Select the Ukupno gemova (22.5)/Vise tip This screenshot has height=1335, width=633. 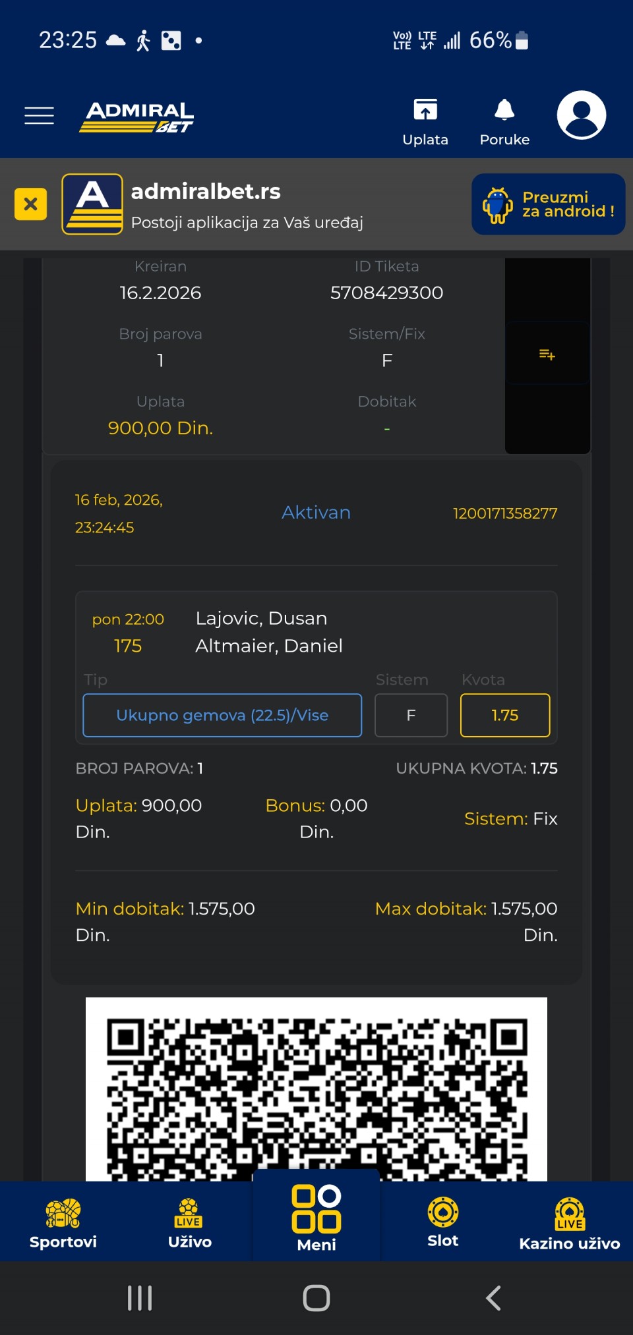[222, 716]
